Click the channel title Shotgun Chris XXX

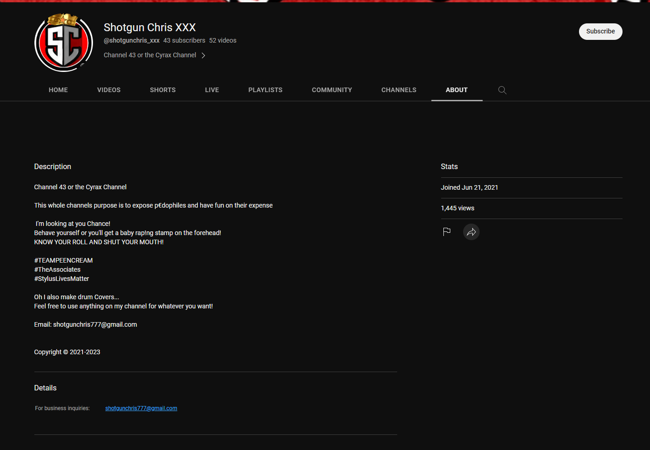tap(150, 27)
